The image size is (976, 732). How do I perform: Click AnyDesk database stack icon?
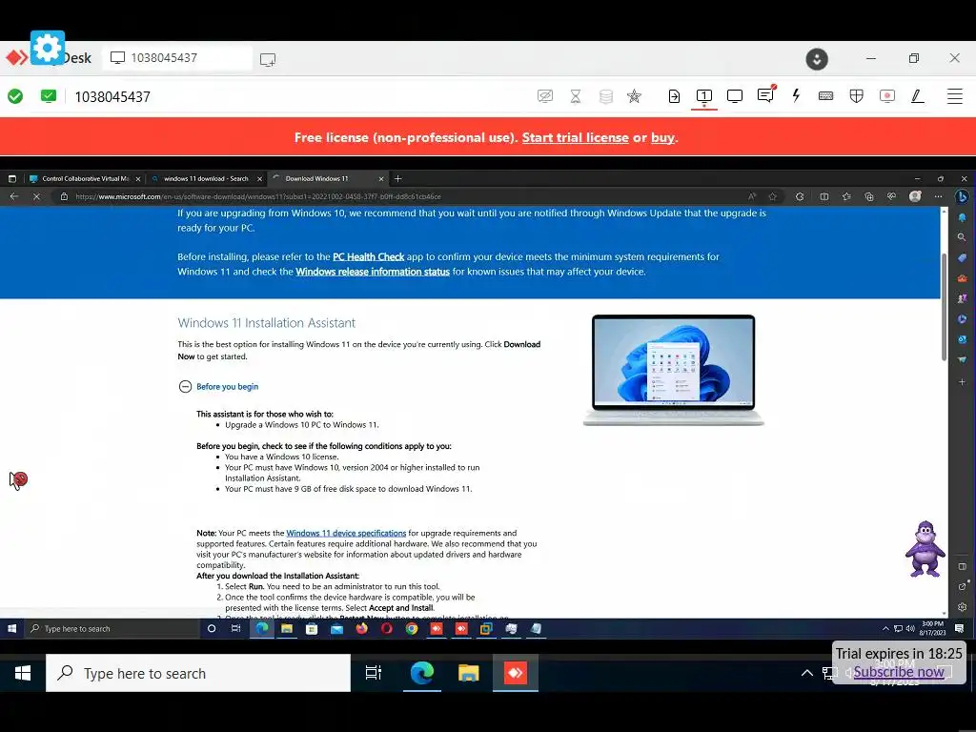pos(605,96)
